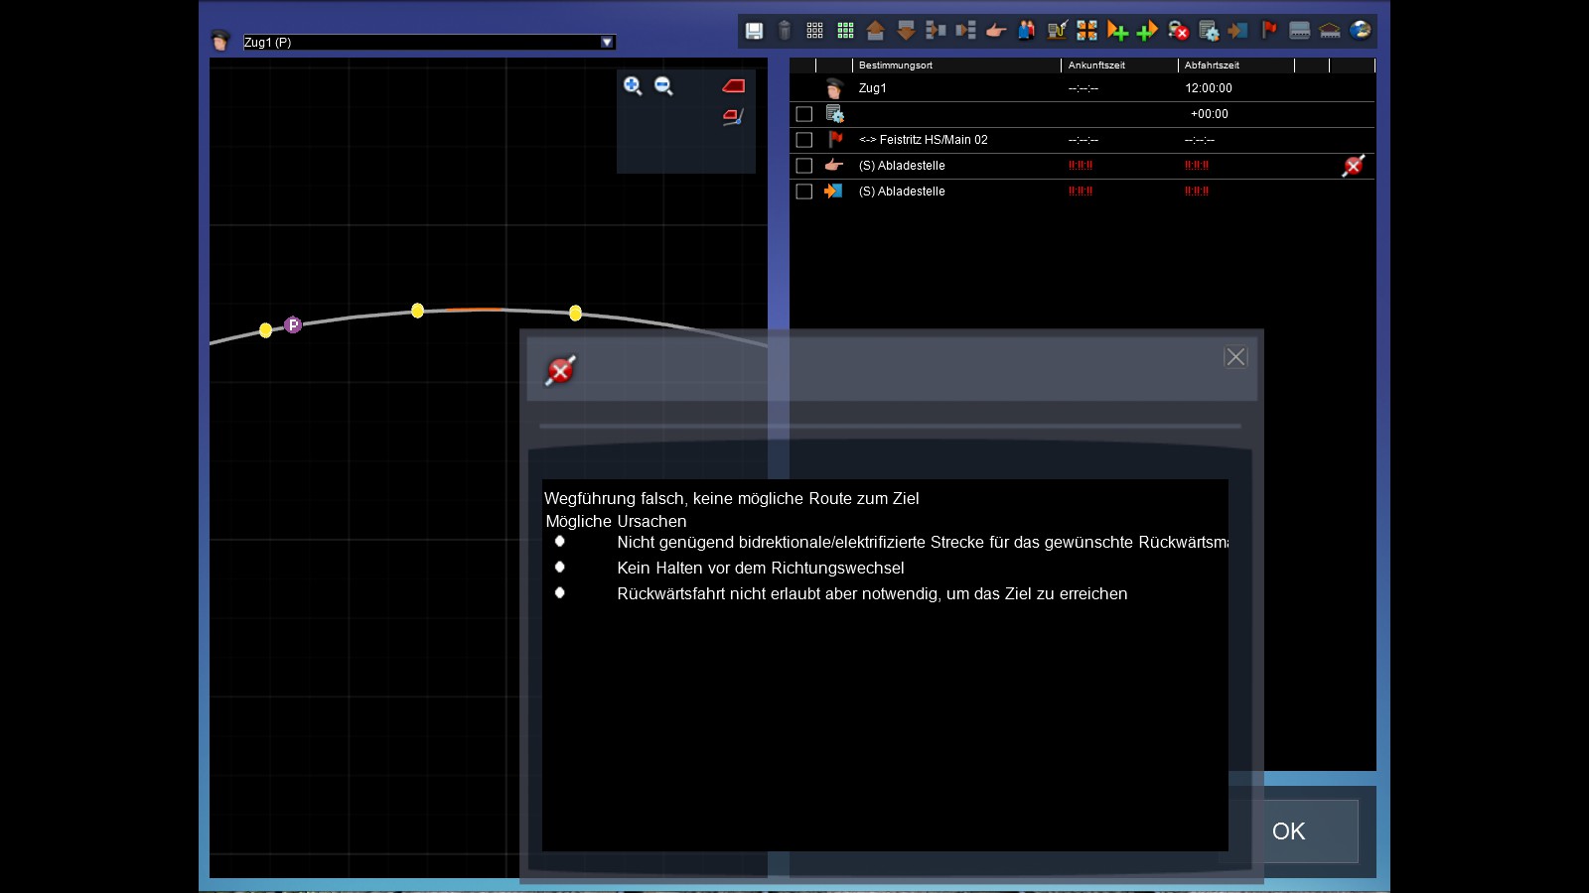This screenshot has width=1589, height=893.
Task: Click the orange four-arrows icon in toolbar
Action: click(x=1087, y=31)
